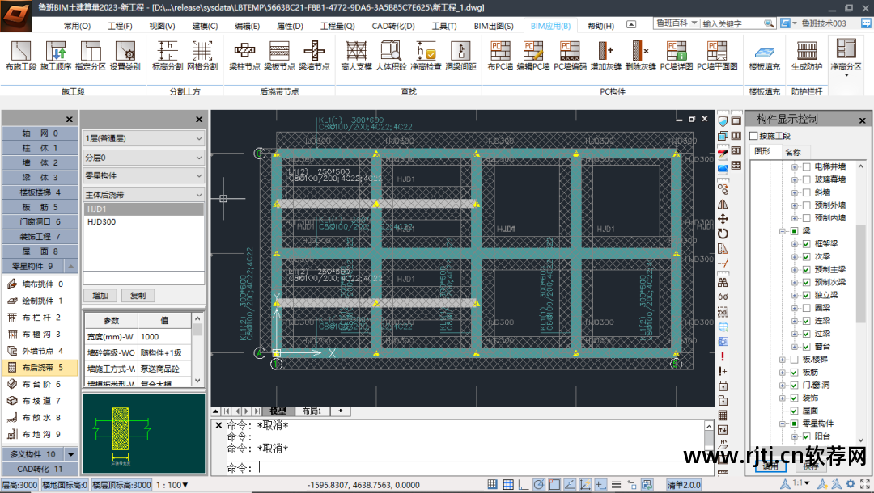Click the 增加 button
Viewport: 874px width, 493px height.
tap(100, 296)
